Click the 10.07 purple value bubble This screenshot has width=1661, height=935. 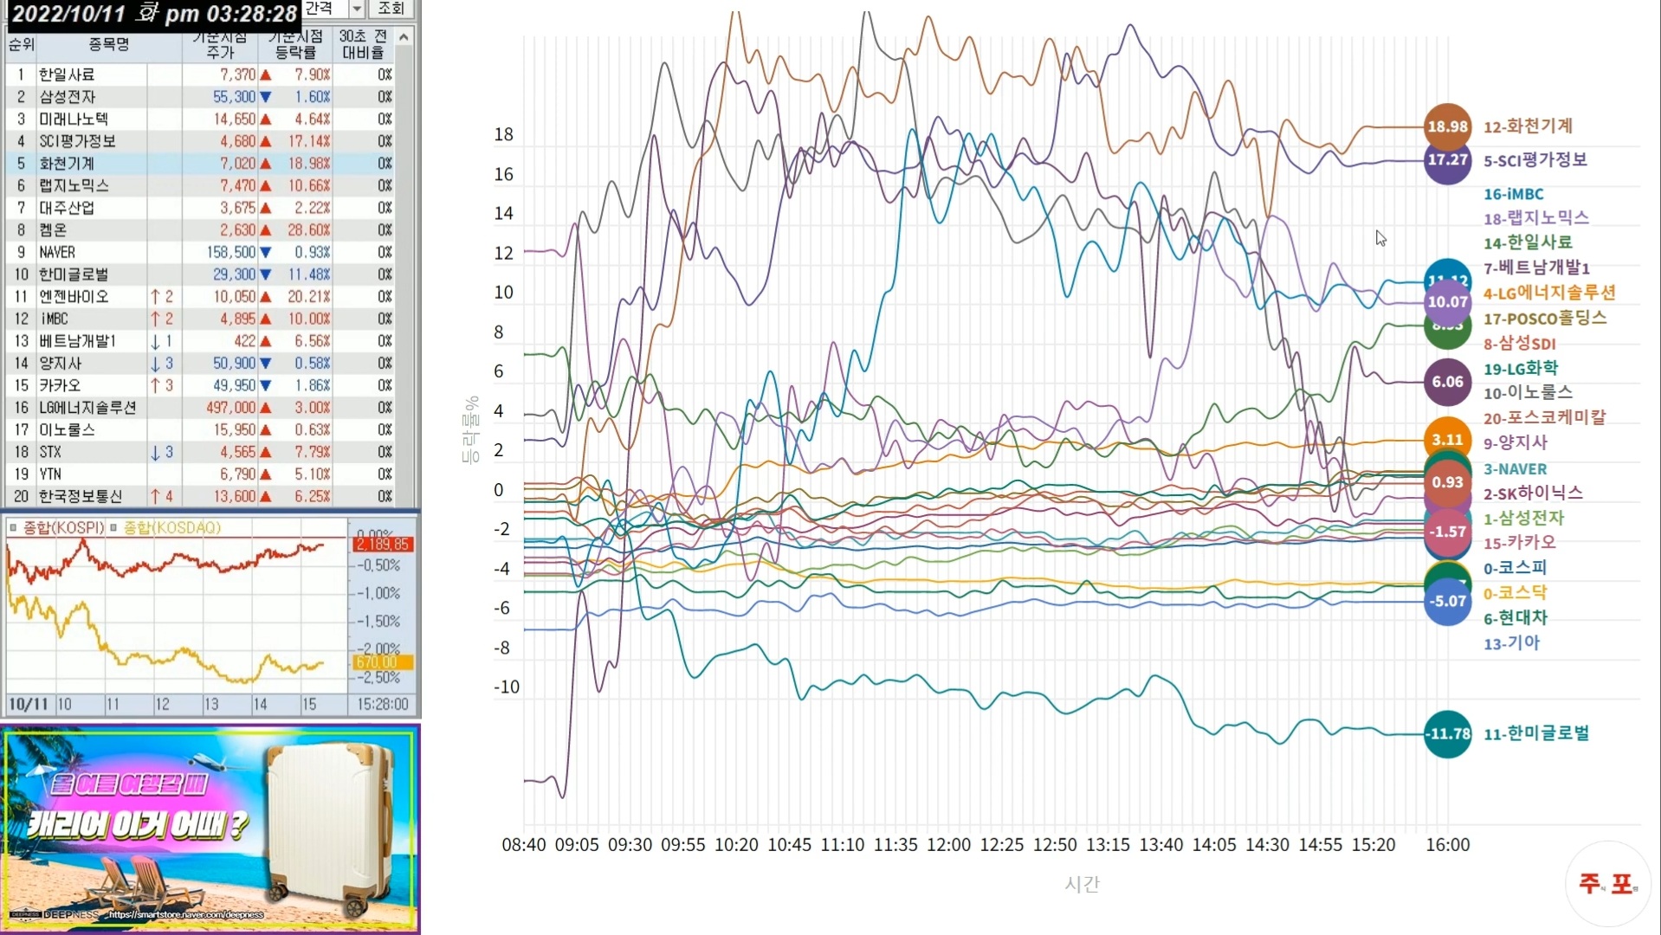pos(1447,302)
